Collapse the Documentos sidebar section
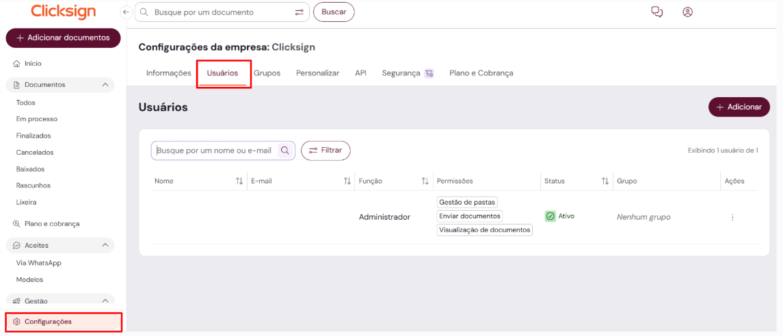 (x=105, y=85)
